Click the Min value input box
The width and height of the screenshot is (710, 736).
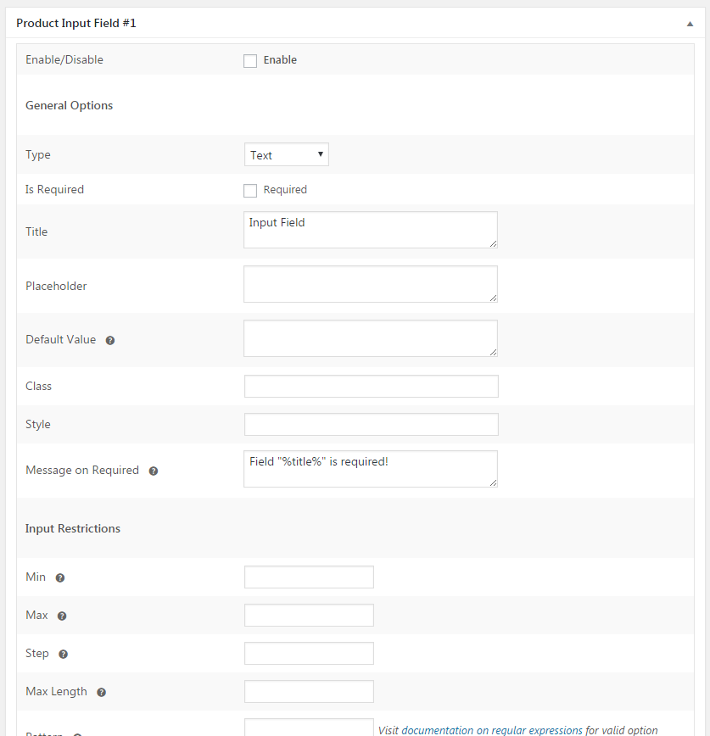coord(309,577)
